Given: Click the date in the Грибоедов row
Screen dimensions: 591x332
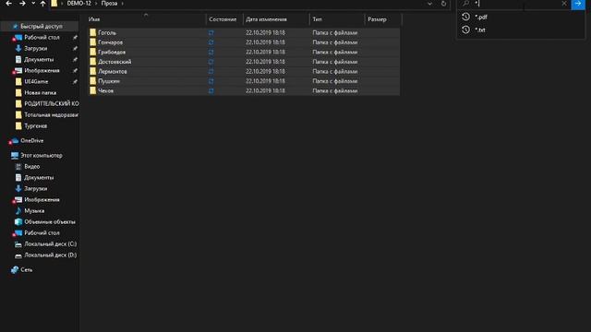Looking at the screenshot, I should 265,52.
